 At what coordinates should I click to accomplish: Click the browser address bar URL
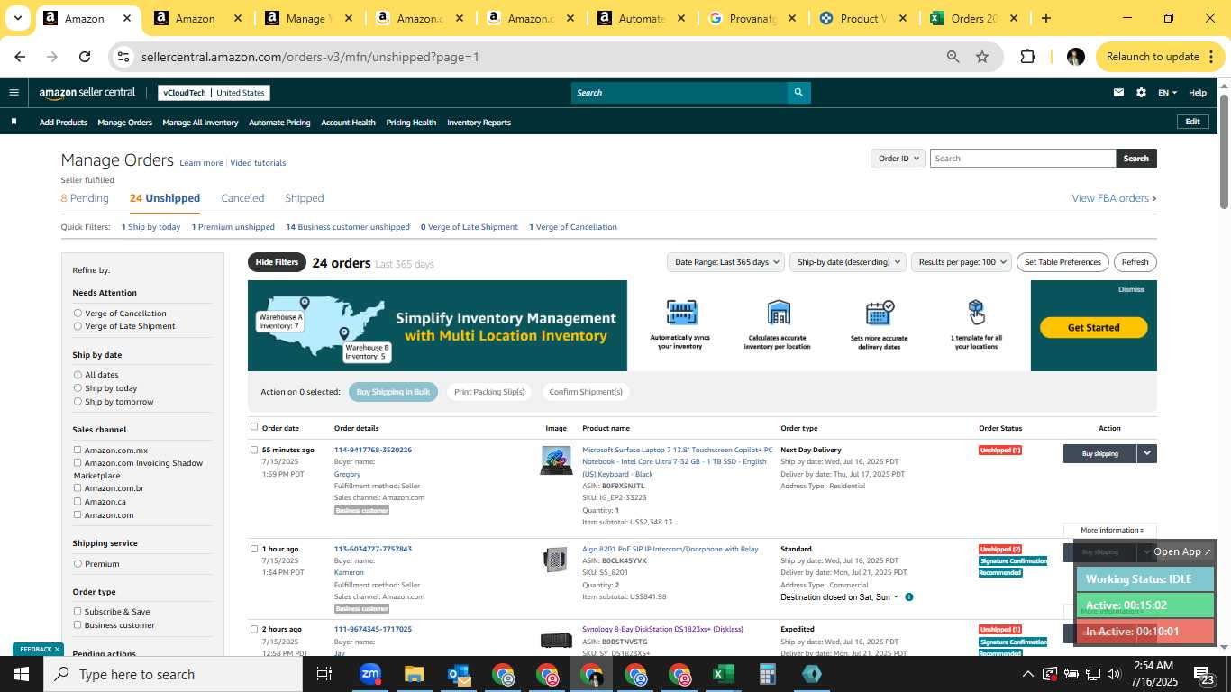(310, 57)
